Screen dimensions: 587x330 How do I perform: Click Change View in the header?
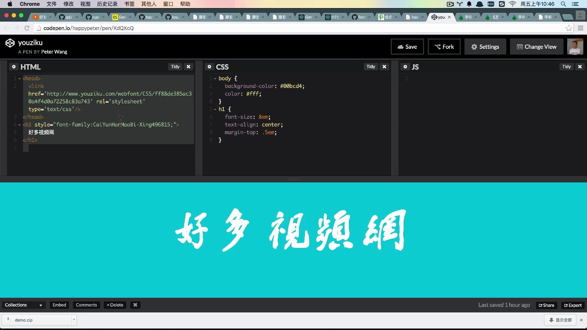(536, 47)
